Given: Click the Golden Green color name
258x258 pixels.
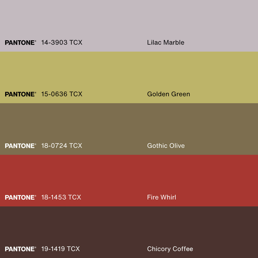Looking at the screenshot, I should click(x=168, y=94).
